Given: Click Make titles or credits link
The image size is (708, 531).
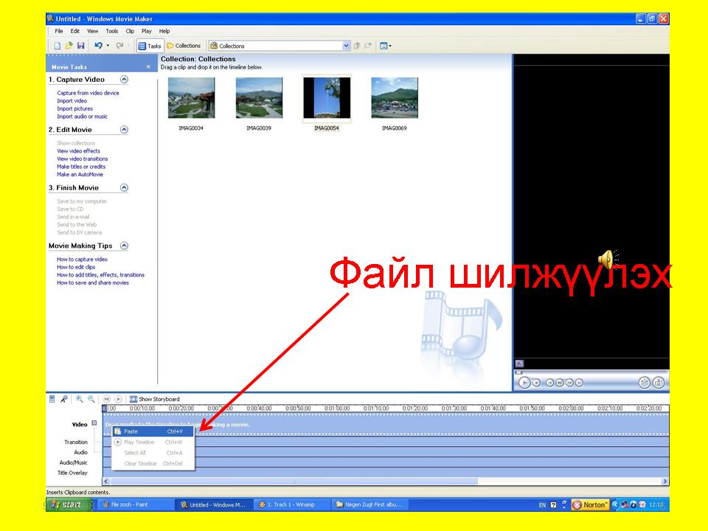Looking at the screenshot, I should [81, 167].
